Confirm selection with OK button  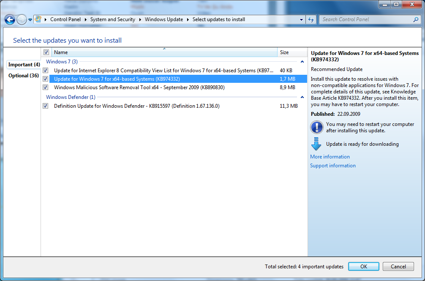click(363, 266)
